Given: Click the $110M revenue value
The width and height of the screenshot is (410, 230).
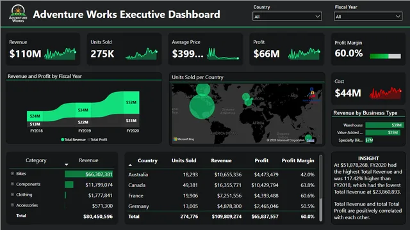Looking at the screenshot, I should pos(25,54).
